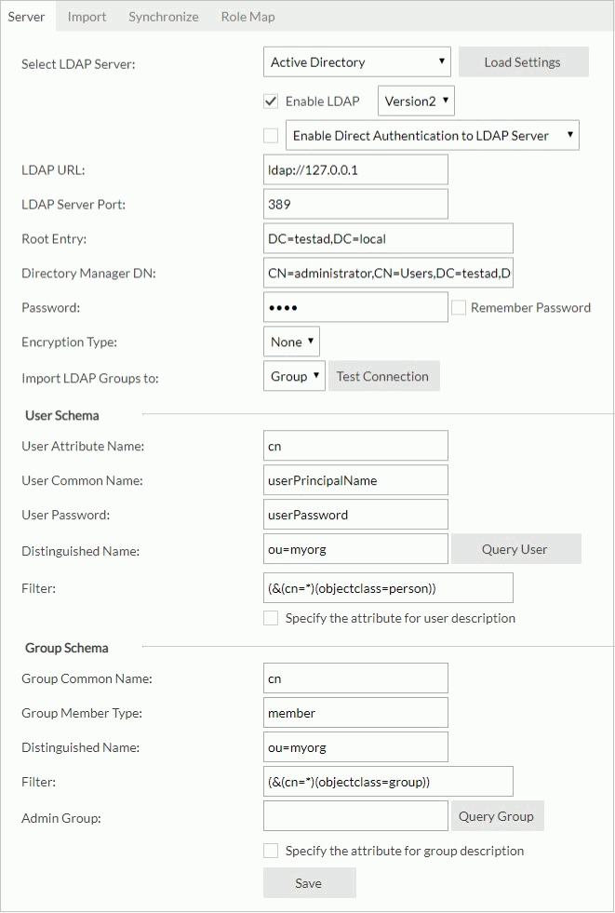Switch to the Import tab
The height and width of the screenshot is (913, 615).
pyautogui.click(x=86, y=16)
